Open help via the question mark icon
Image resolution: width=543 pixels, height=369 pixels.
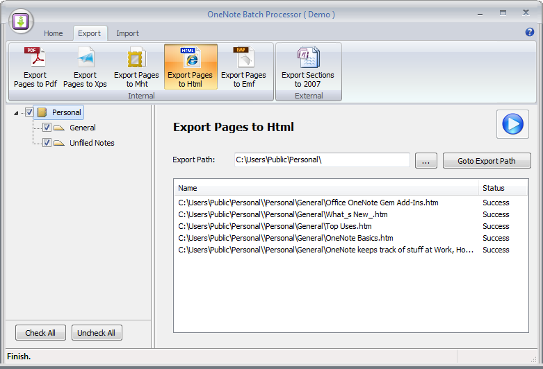[x=529, y=32]
